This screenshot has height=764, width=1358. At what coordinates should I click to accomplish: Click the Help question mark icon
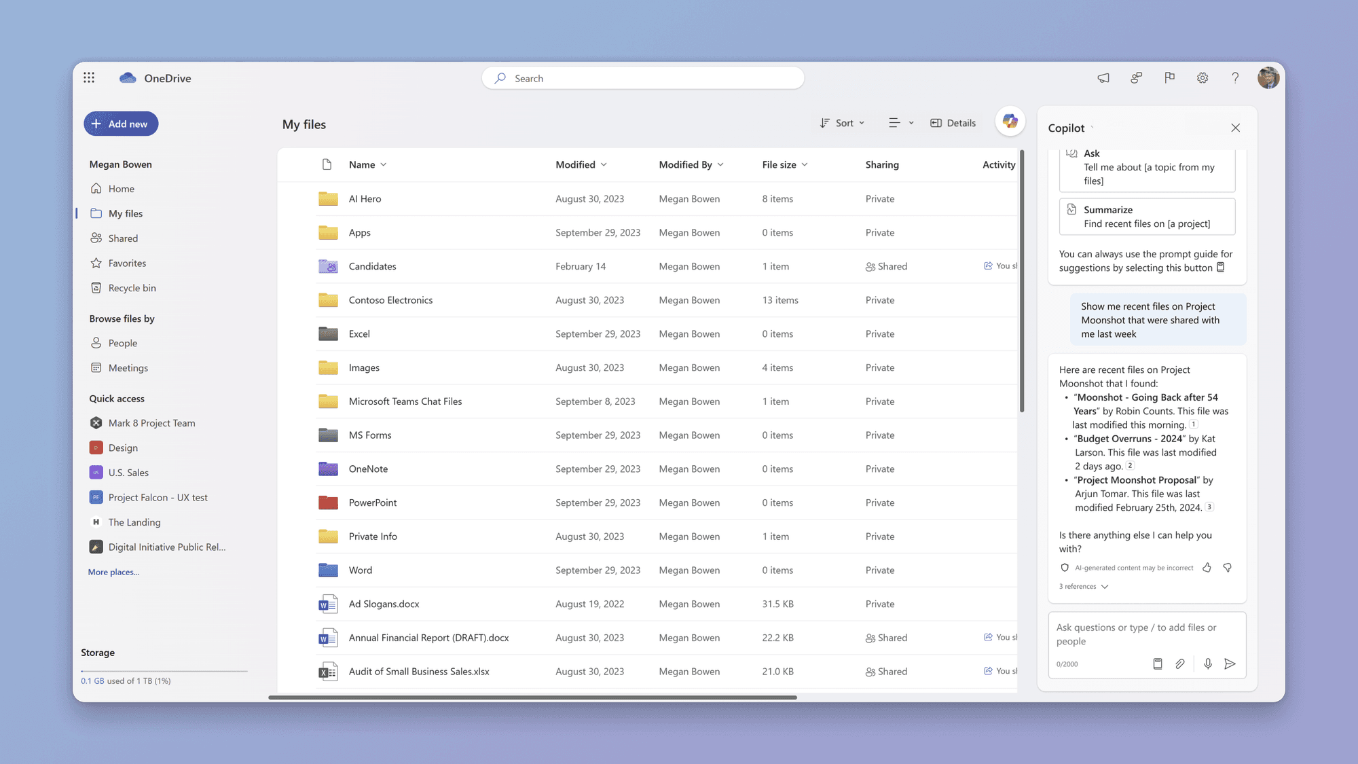coord(1235,78)
